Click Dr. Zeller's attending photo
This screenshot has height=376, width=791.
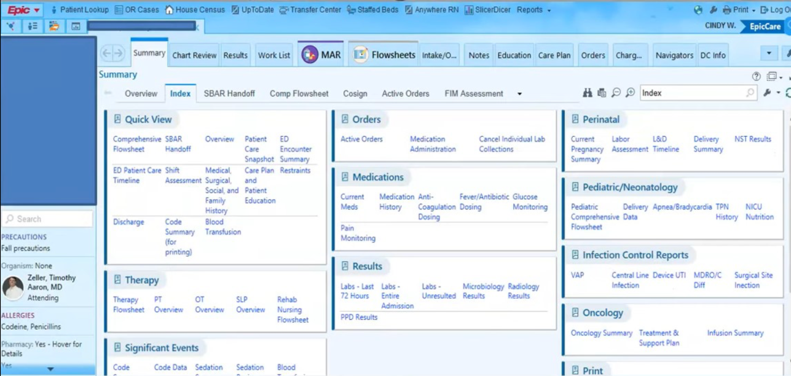pyautogui.click(x=13, y=287)
